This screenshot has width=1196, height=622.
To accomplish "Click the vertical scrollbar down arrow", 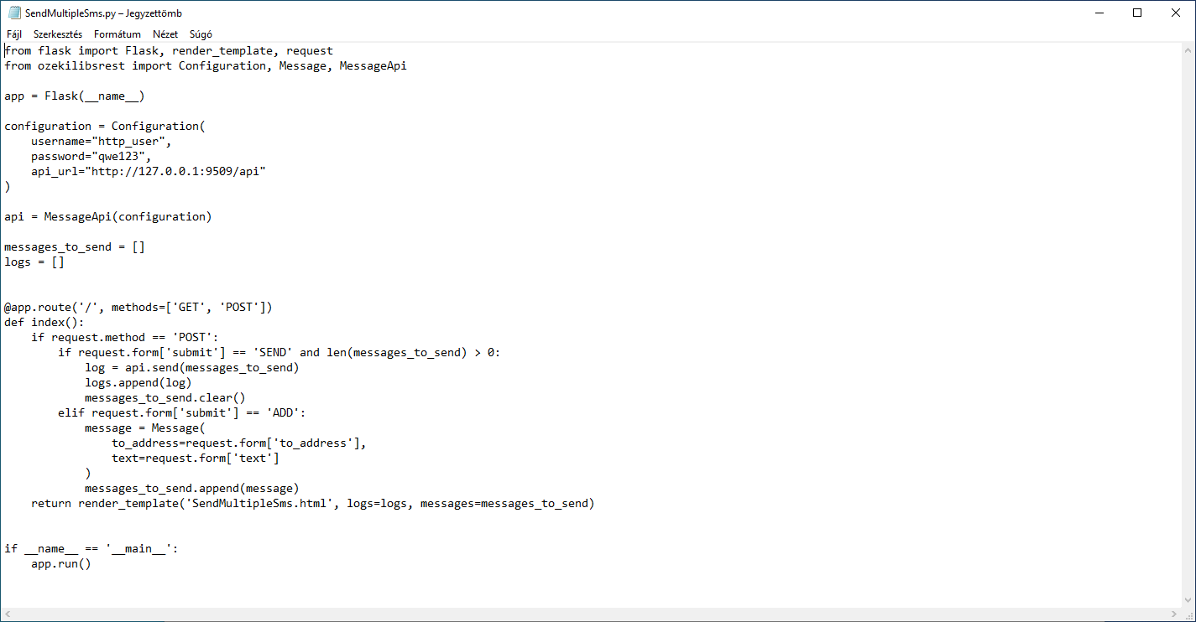I will pos(1188,600).
